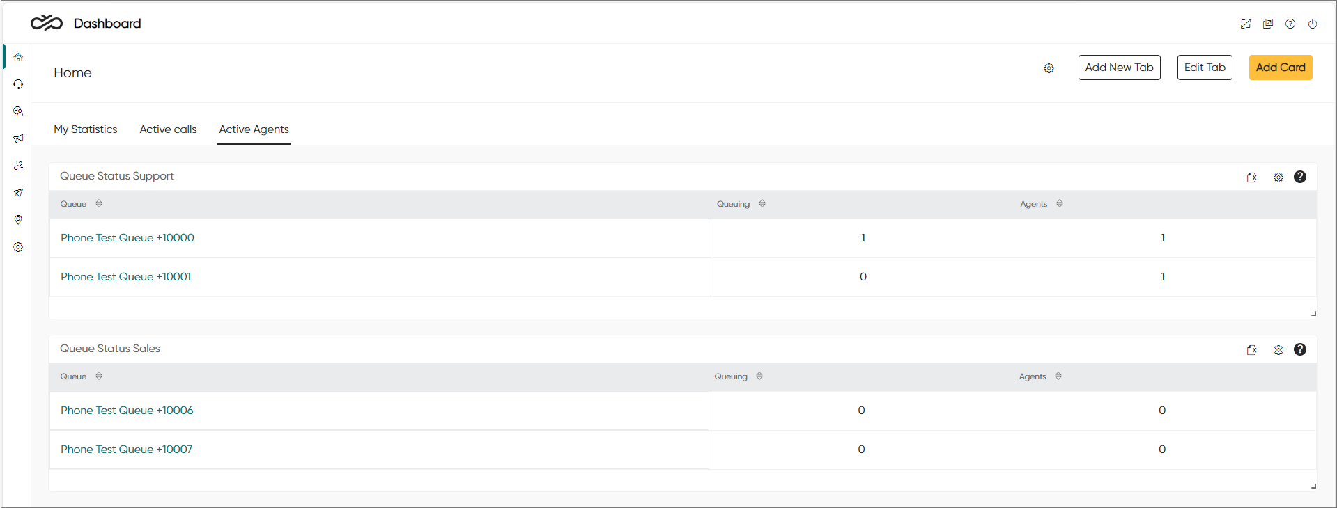
Task: Click the Home page heading
Action: [72, 73]
